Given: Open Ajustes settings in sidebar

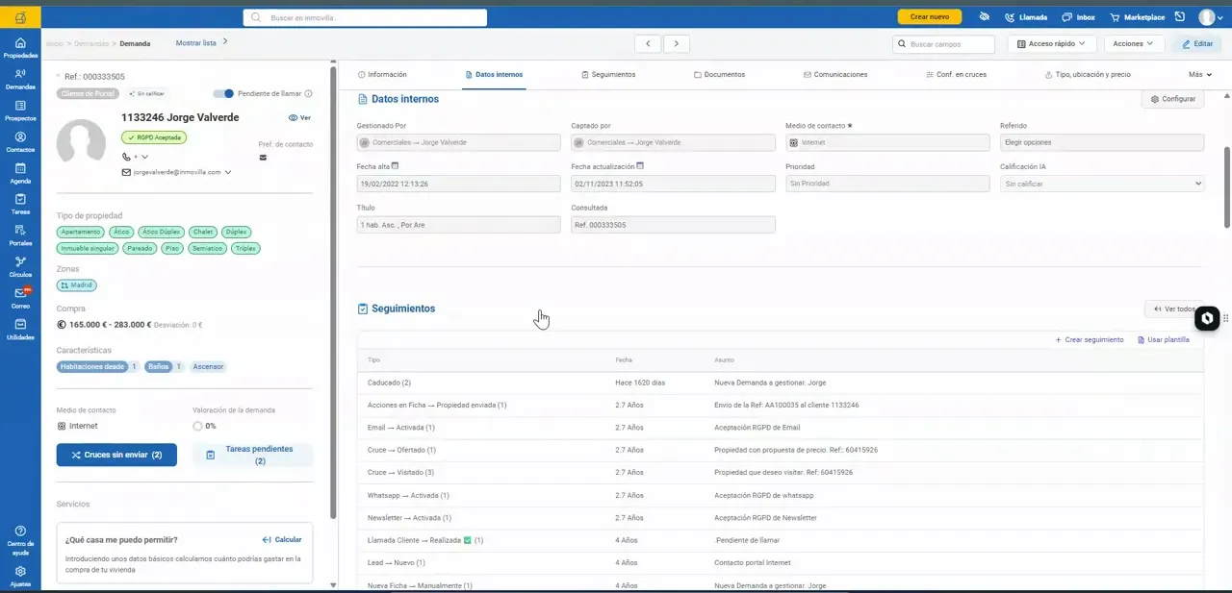Looking at the screenshot, I should point(20,577).
